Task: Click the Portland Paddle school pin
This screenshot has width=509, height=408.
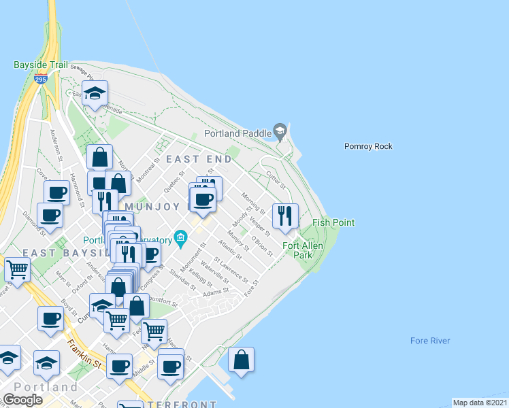Action: click(x=280, y=132)
